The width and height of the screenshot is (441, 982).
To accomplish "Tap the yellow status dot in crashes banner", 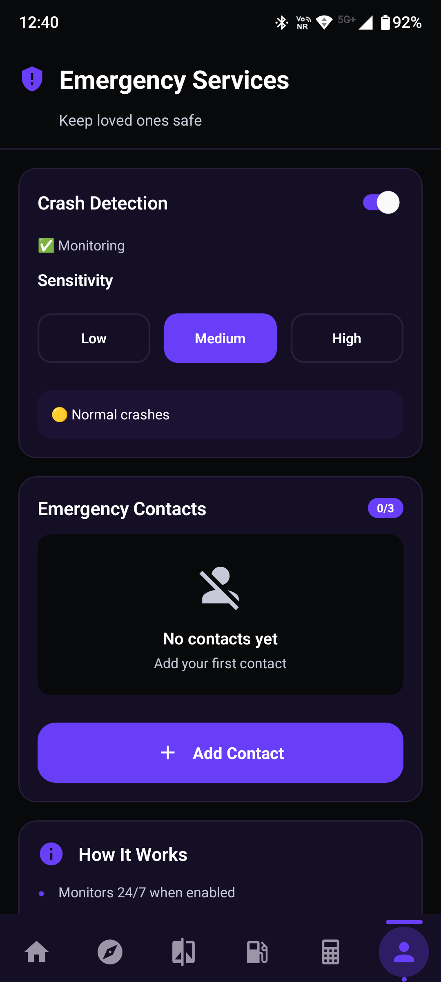I will click(x=60, y=414).
